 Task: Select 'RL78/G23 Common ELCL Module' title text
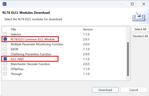33,39
